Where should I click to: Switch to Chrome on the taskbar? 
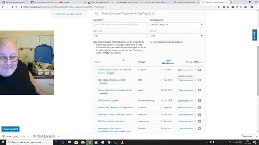89,142
